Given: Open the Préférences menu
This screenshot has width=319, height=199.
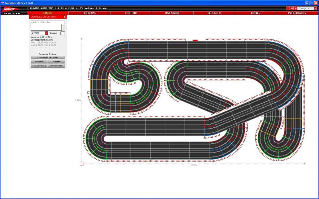Looking at the screenshot, I should coord(297,13).
